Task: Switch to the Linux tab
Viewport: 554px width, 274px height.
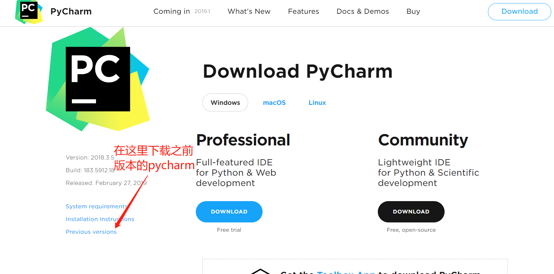Action: pyautogui.click(x=317, y=103)
